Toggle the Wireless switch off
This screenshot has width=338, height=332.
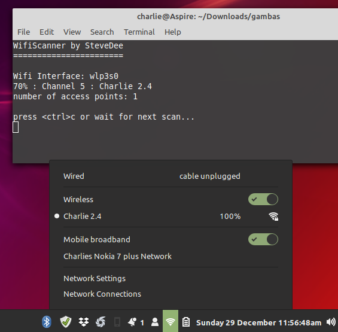pyautogui.click(x=263, y=199)
